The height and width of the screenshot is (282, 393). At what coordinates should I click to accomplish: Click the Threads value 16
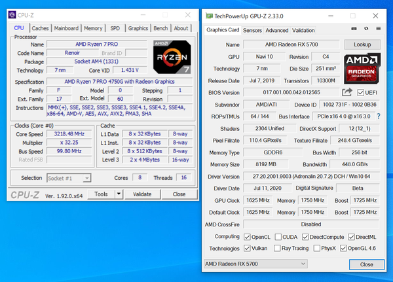point(183,177)
